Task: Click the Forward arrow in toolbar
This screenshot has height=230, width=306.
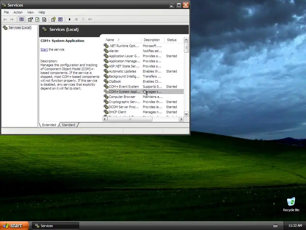Action: click(12, 19)
